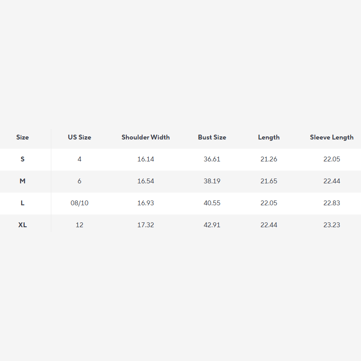
Task: Click the XL size row label
Action: [x=22, y=225]
